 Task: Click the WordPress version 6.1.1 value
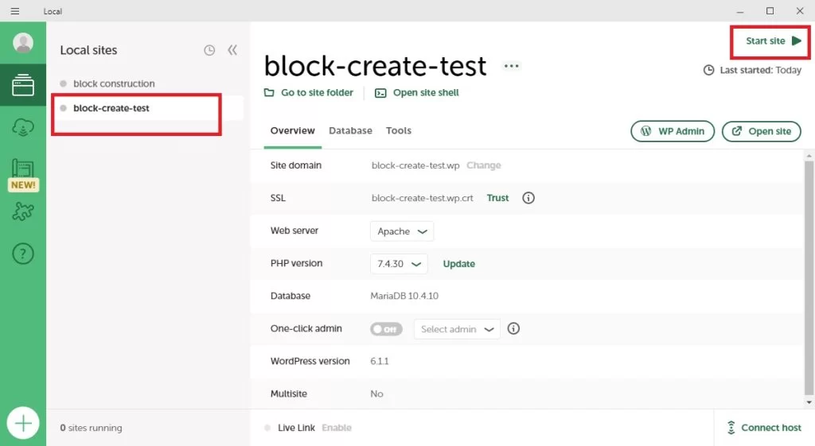pos(380,362)
